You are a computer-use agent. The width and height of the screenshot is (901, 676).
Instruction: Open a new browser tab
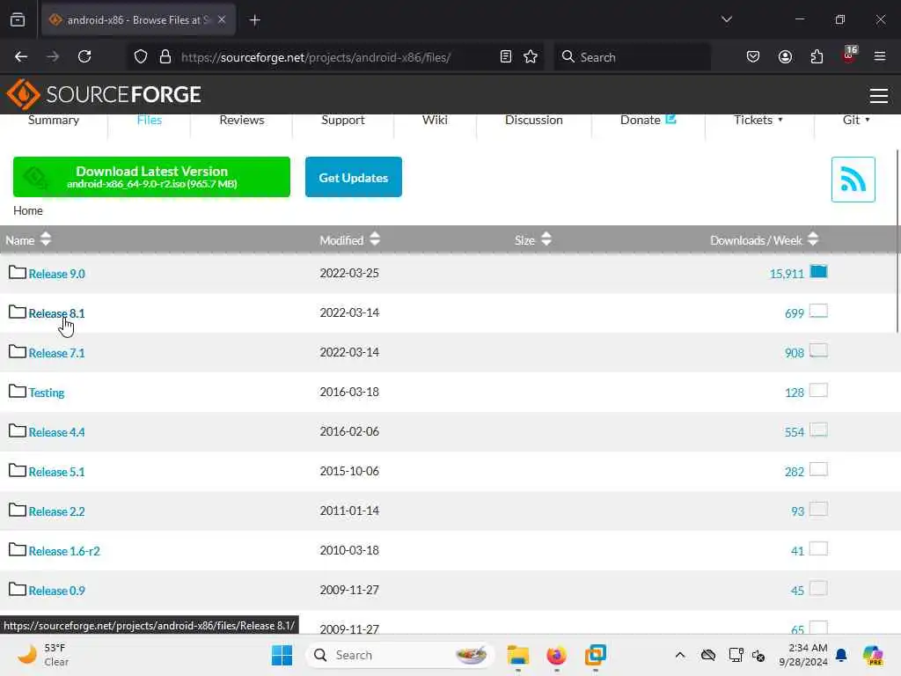point(254,20)
